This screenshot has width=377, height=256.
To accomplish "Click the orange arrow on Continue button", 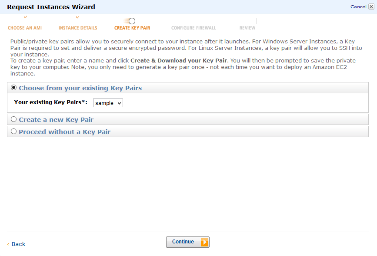I will click(205, 242).
